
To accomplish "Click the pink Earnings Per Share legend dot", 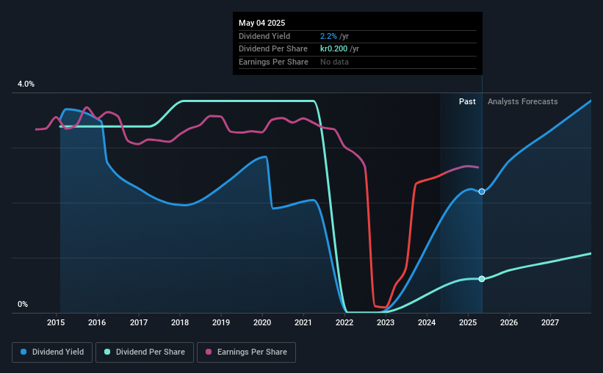I will click(x=209, y=352).
